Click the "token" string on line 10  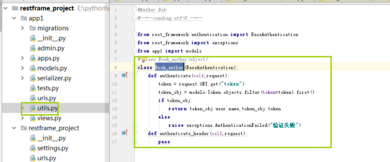(x=232, y=84)
